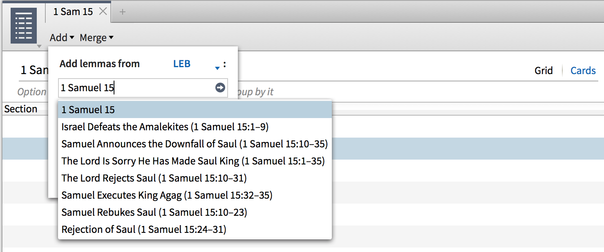
Task: Select the 1 Sam 15 tab
Action: (73, 12)
